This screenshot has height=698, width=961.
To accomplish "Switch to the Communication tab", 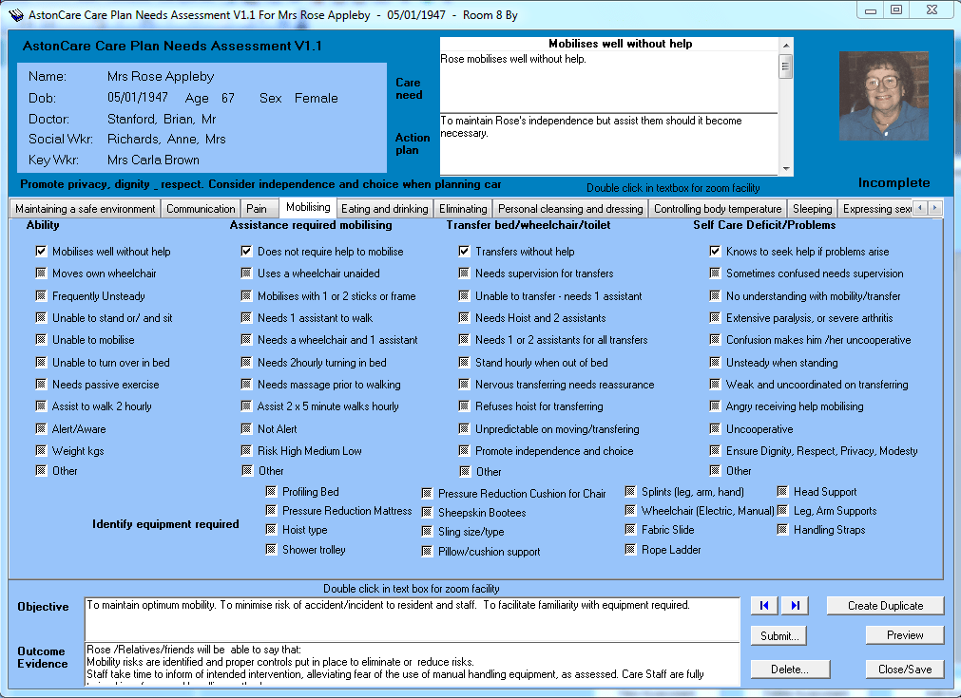I will (201, 209).
